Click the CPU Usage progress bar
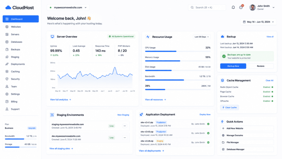Viewport: 282px width, 159px height. (178, 51)
